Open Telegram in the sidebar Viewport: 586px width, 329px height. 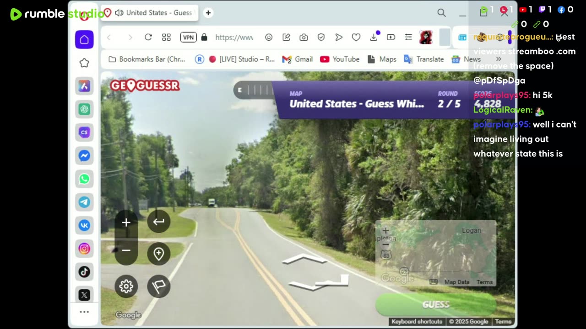[x=84, y=202]
